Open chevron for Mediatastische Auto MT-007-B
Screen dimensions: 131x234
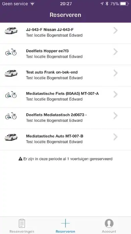click(x=115, y=137)
